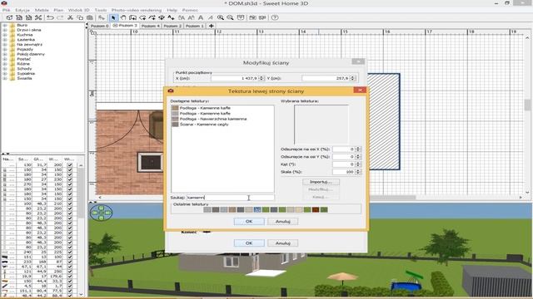
Task: Open the Plik menu
Action: pyautogui.click(x=6, y=10)
